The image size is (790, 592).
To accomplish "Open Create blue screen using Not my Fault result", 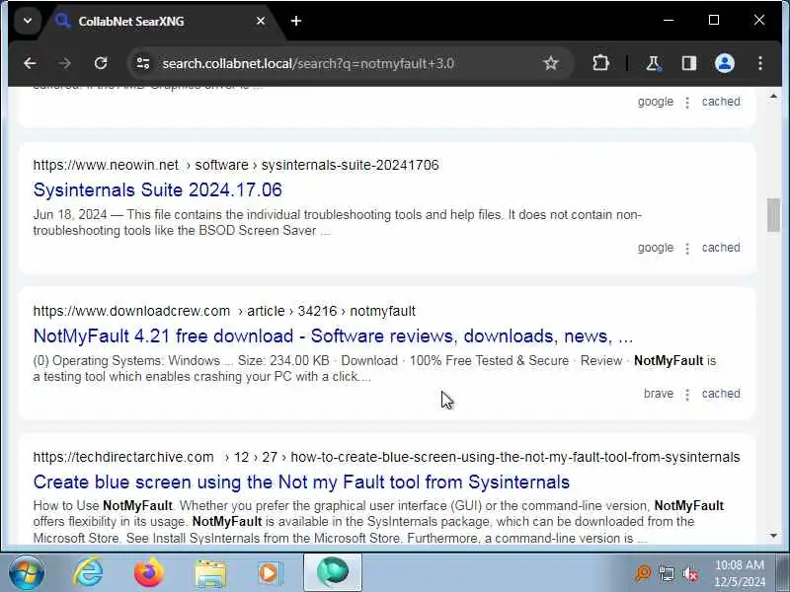I will click(x=301, y=481).
